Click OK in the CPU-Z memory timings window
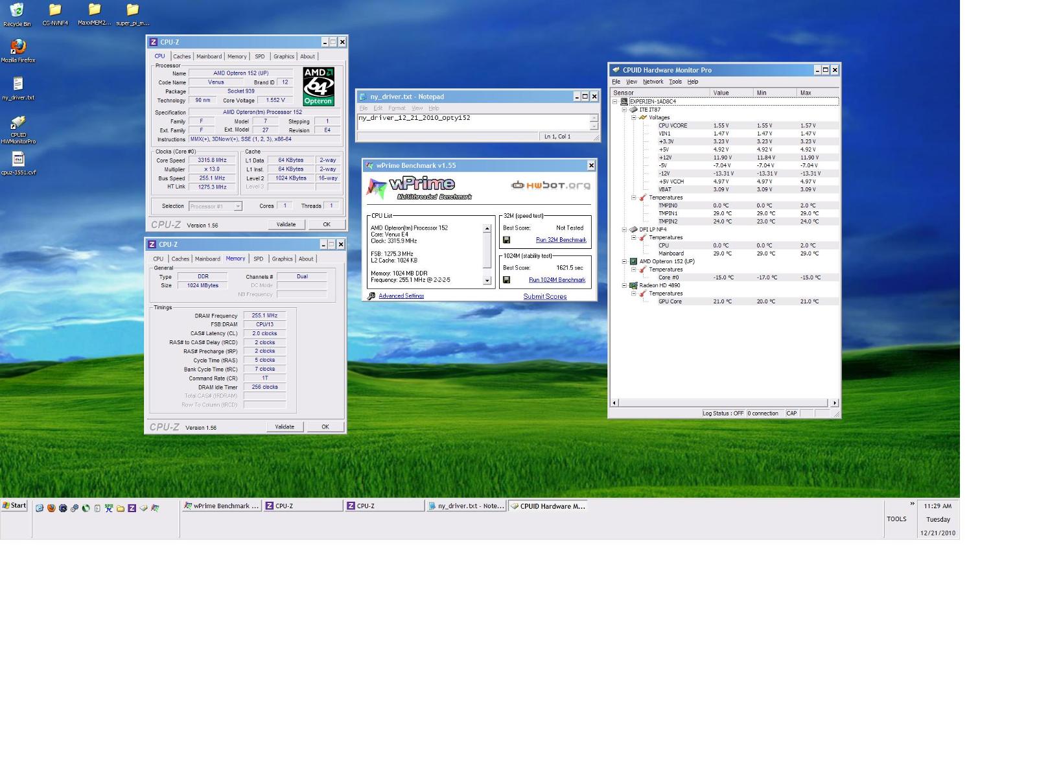The height and width of the screenshot is (774, 1037). [x=325, y=427]
